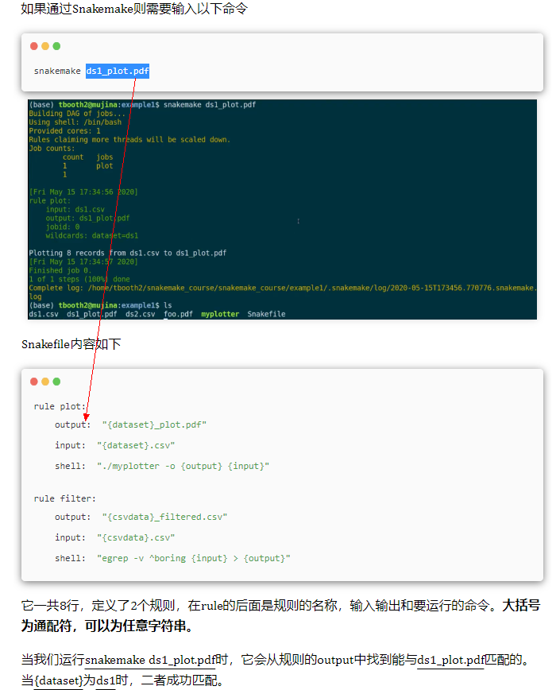Viewport: 556px width, 690px height.
Task: Click the line "如果通过Snakemake则需要输入以下命令"
Action: pos(134,9)
